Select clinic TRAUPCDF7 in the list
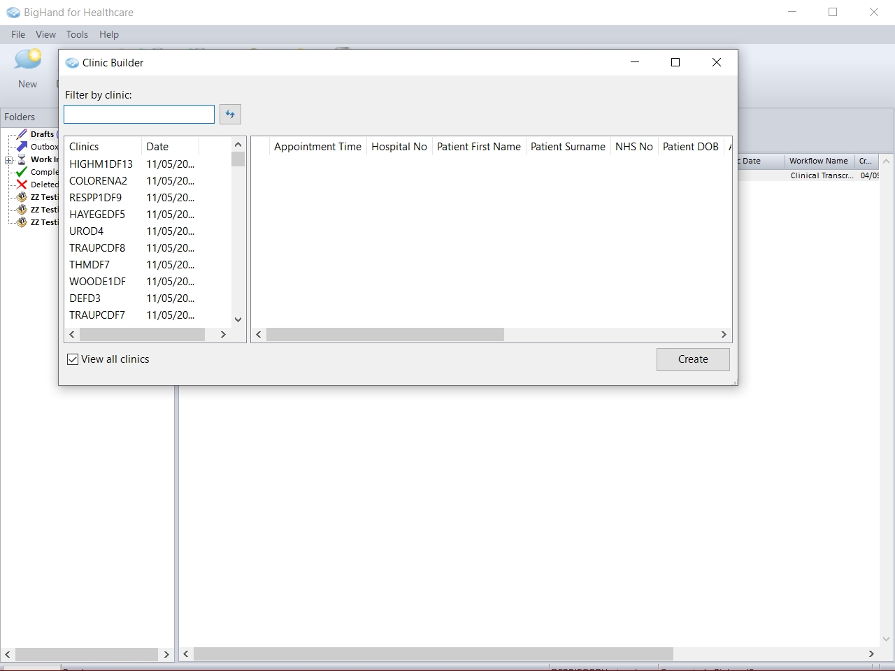The width and height of the screenshot is (895, 671). (97, 315)
